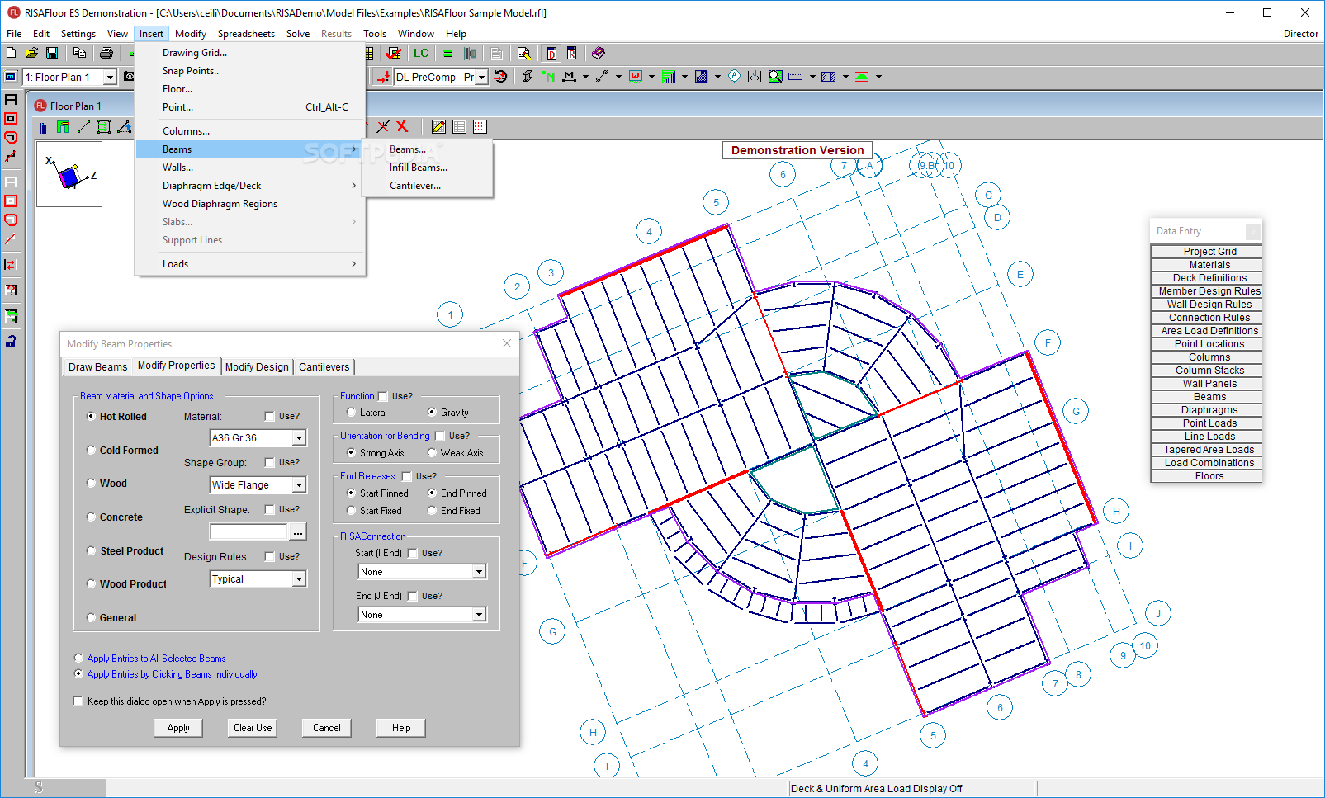Click the draw beam line icon in Floor Plan toolbar

pyautogui.click(x=83, y=127)
